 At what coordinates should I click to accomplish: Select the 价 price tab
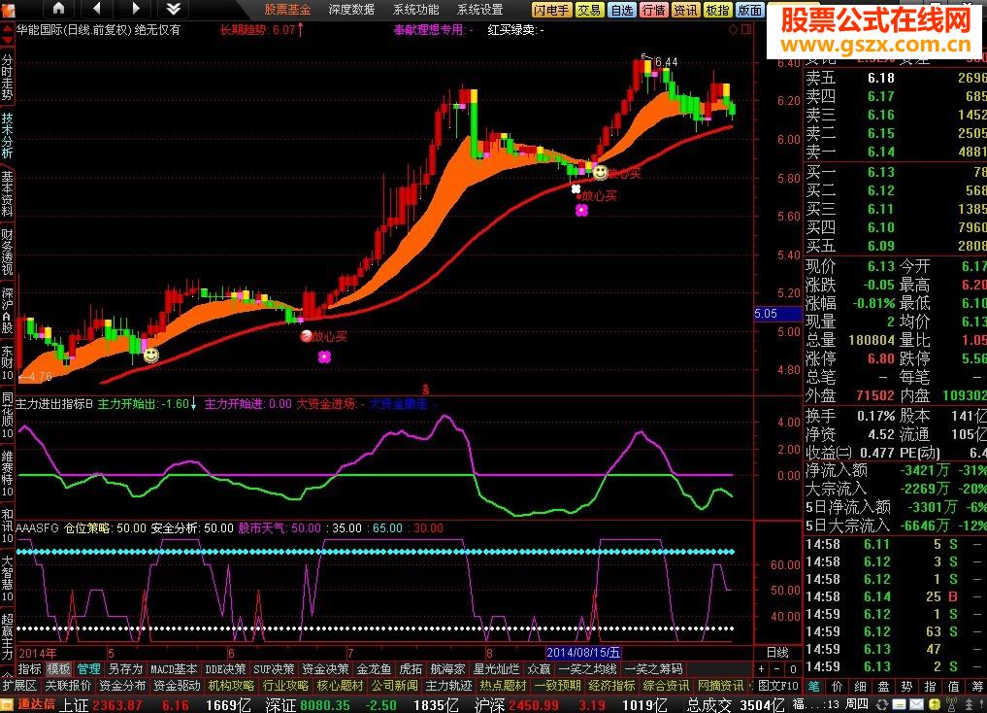838,686
